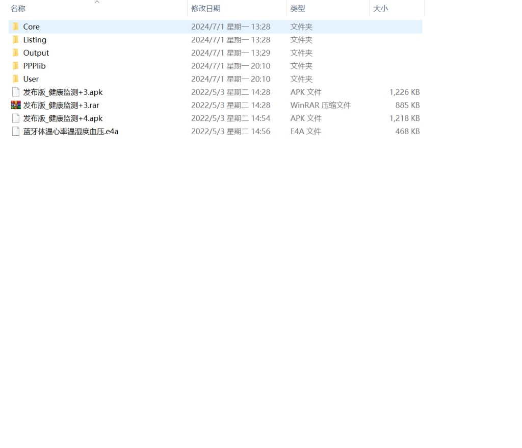Select the 蓝牙体温心率温湿度血压.e4a file name

pyautogui.click(x=70, y=132)
